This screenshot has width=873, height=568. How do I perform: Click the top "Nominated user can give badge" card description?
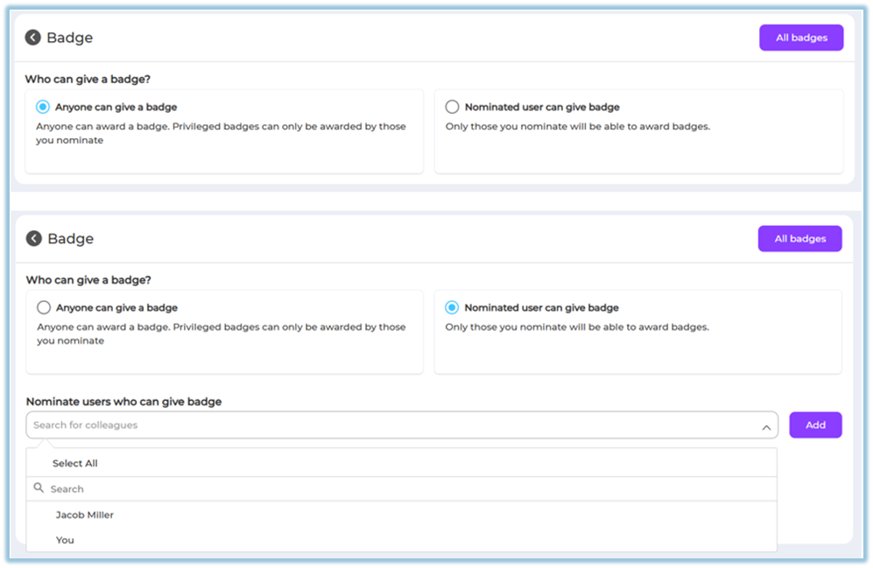(577, 126)
